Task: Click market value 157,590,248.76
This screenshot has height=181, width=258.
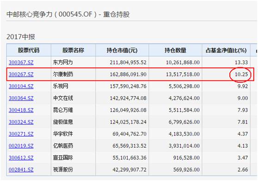Action: coord(128,86)
